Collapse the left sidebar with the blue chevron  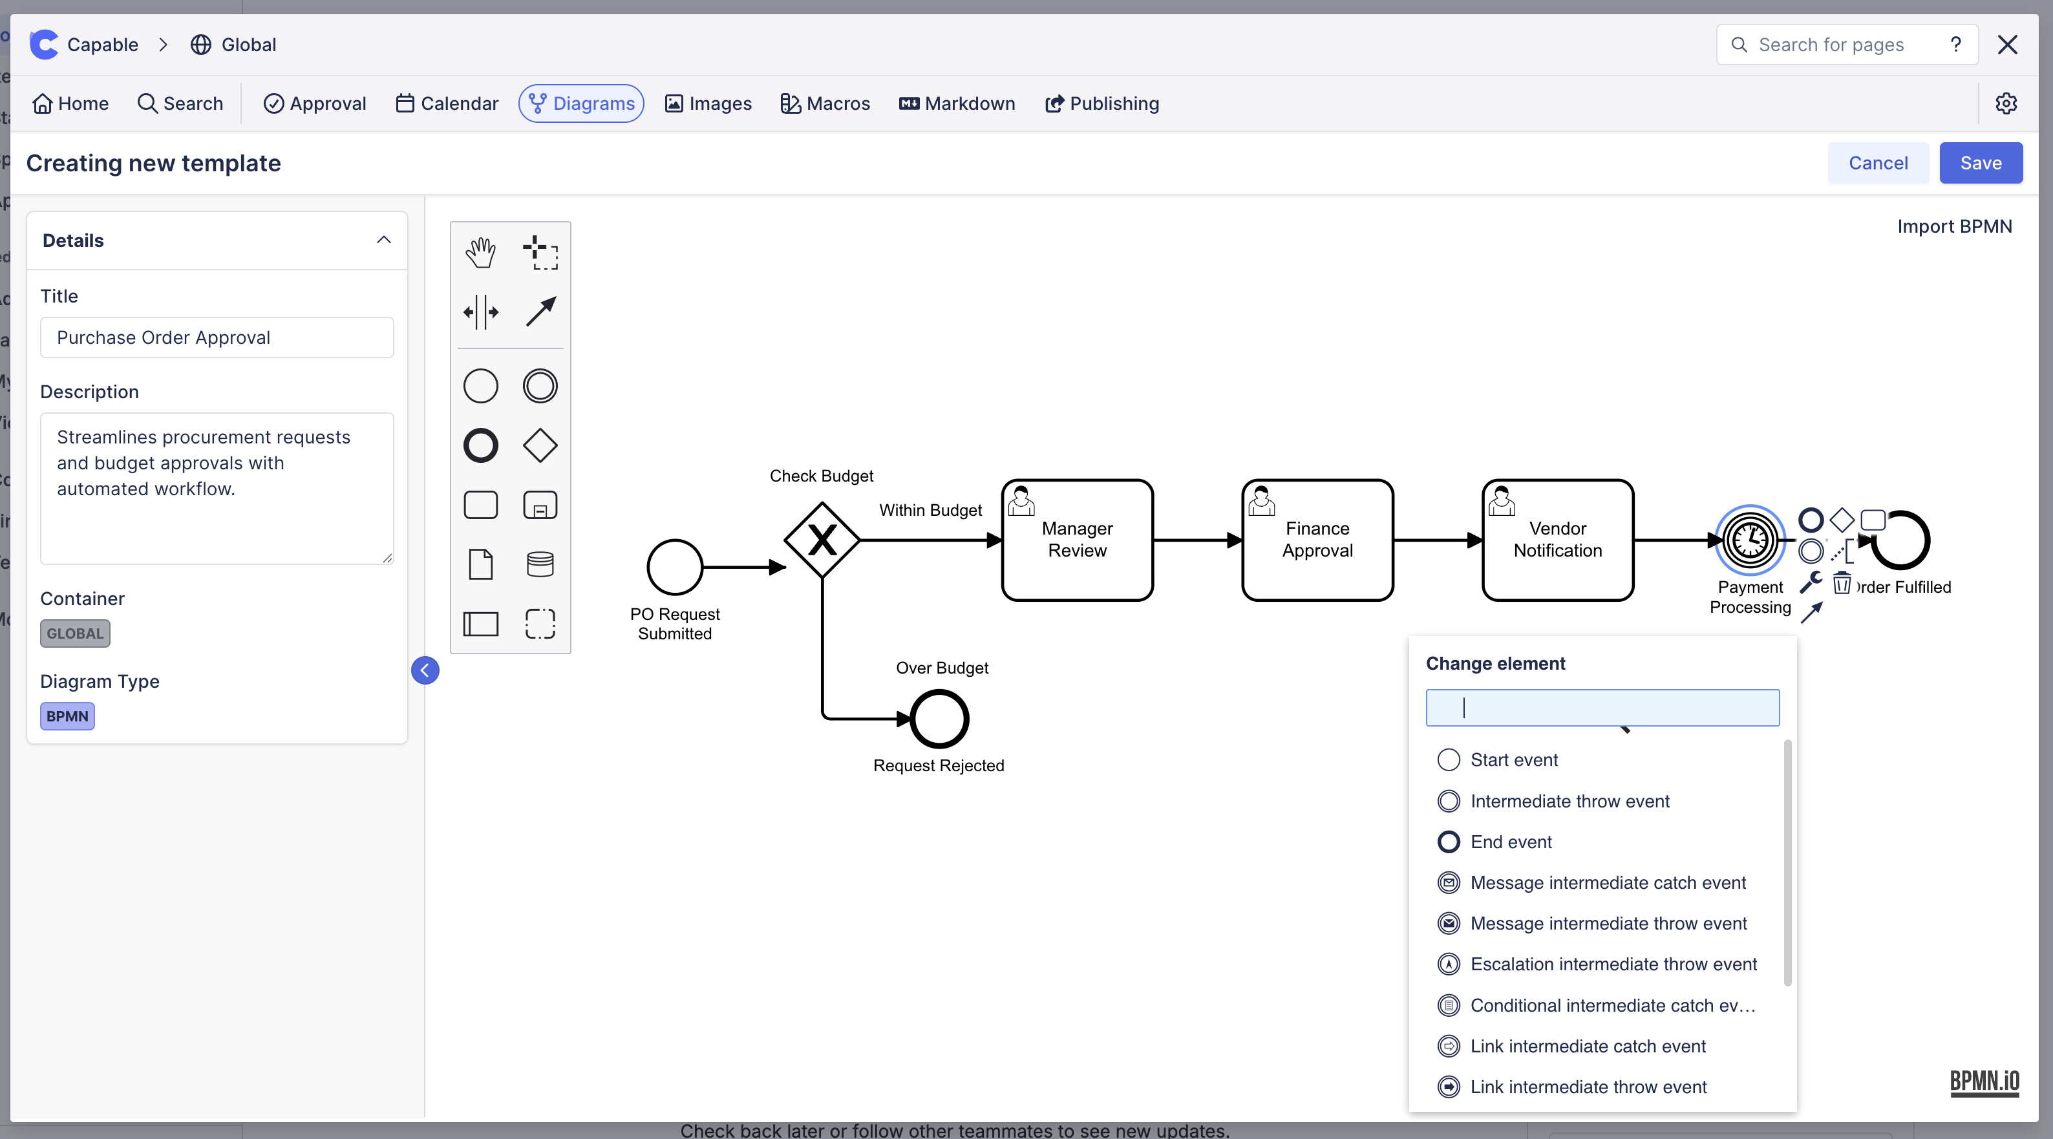pyautogui.click(x=425, y=670)
